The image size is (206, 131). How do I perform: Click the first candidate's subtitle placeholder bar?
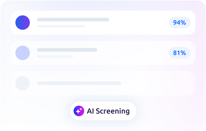pos(61,26)
